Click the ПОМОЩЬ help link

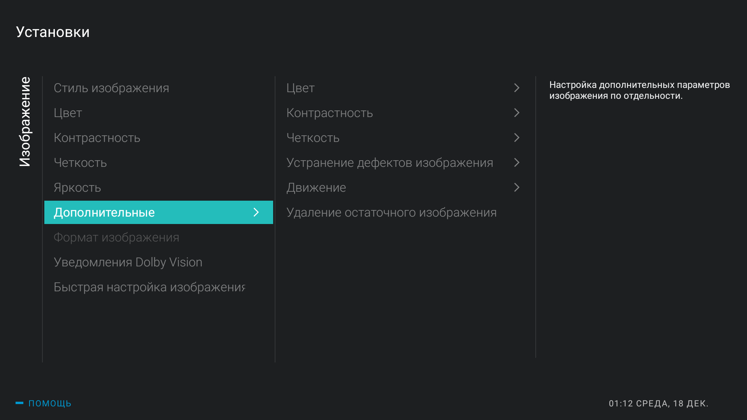tap(50, 403)
